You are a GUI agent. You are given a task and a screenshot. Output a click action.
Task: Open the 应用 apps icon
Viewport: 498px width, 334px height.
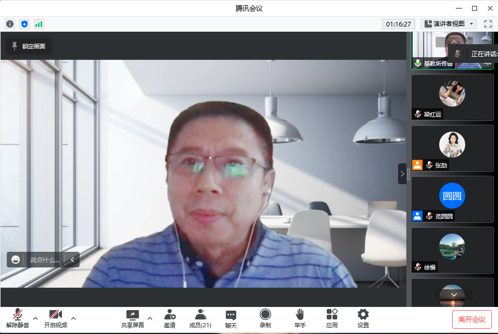(x=332, y=318)
